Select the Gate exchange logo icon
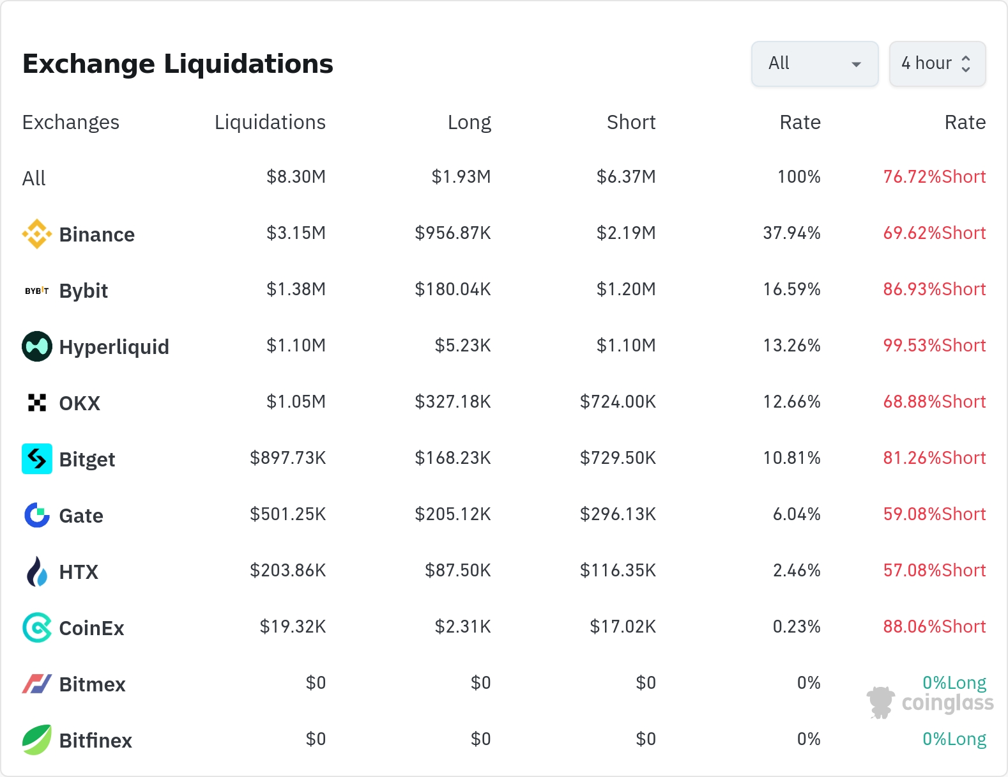This screenshot has height=777, width=1008. click(x=37, y=515)
